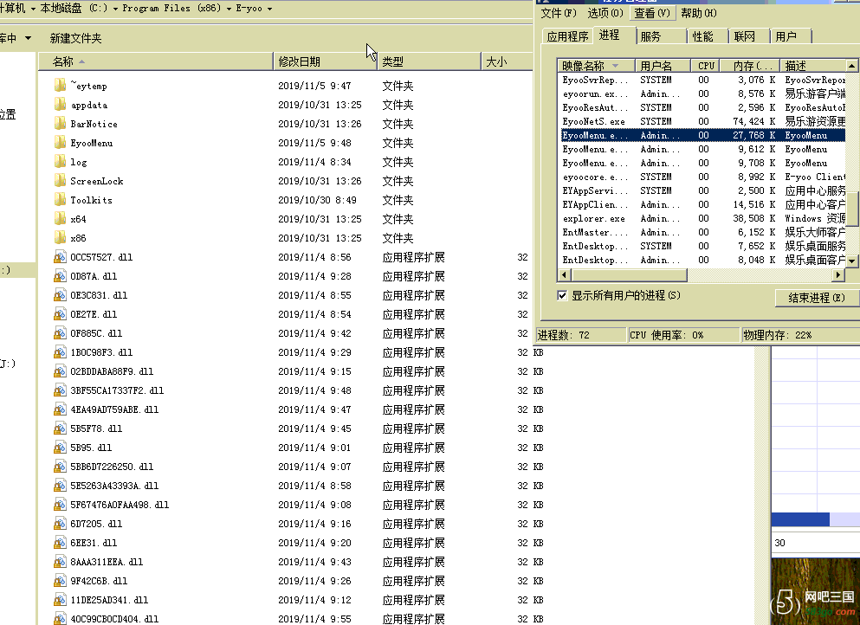860x625 pixels.
Task: Click the 6D7205.dll file icon
Action: pos(61,524)
